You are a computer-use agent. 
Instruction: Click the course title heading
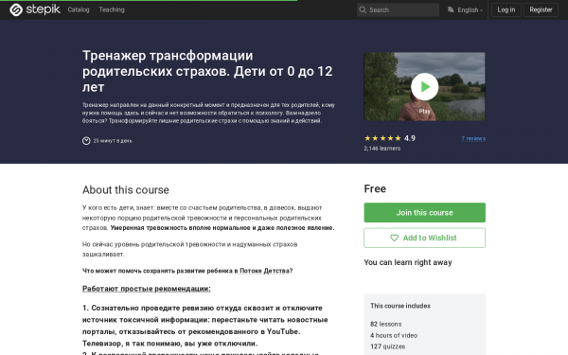pyautogui.click(x=207, y=71)
